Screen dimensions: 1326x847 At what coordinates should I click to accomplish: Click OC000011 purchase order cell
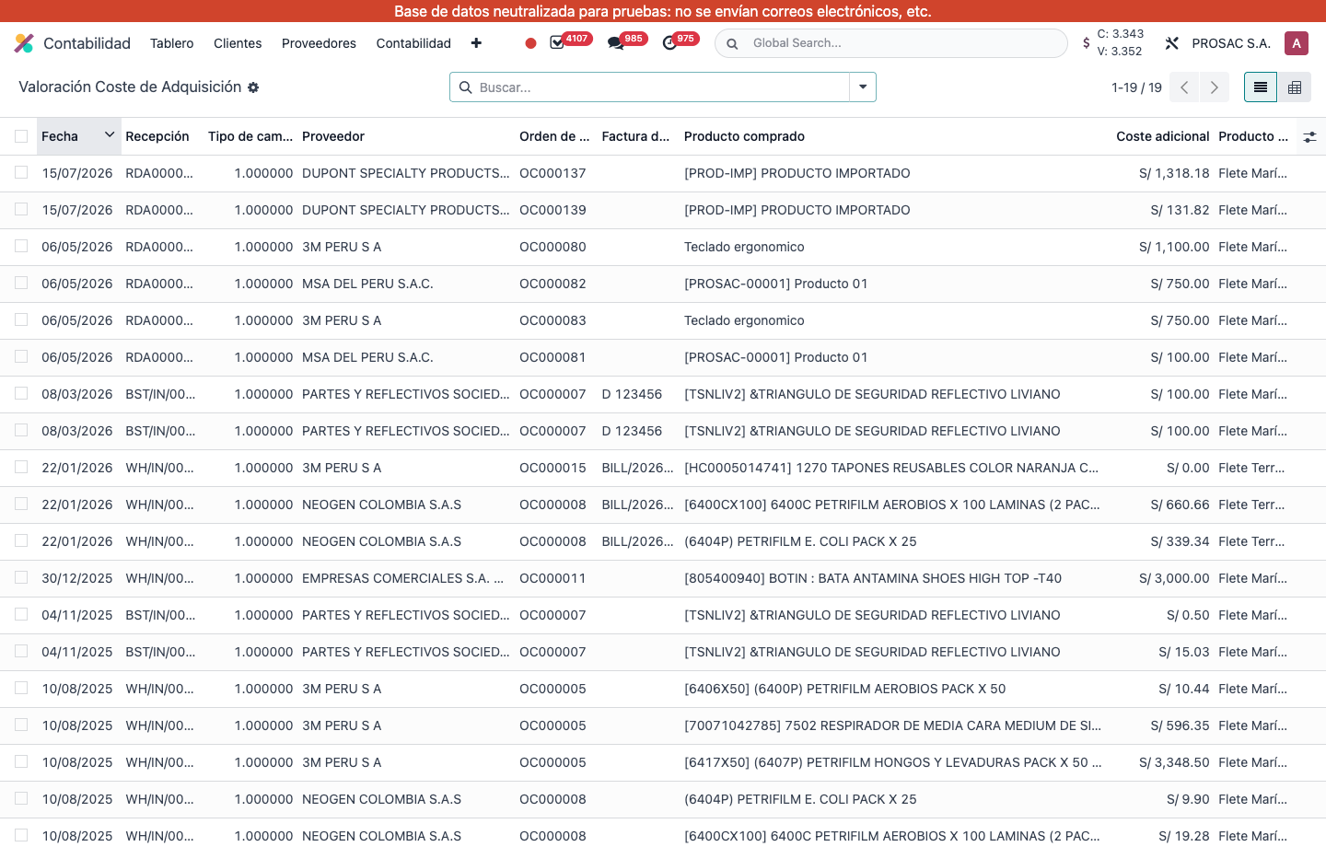click(552, 578)
